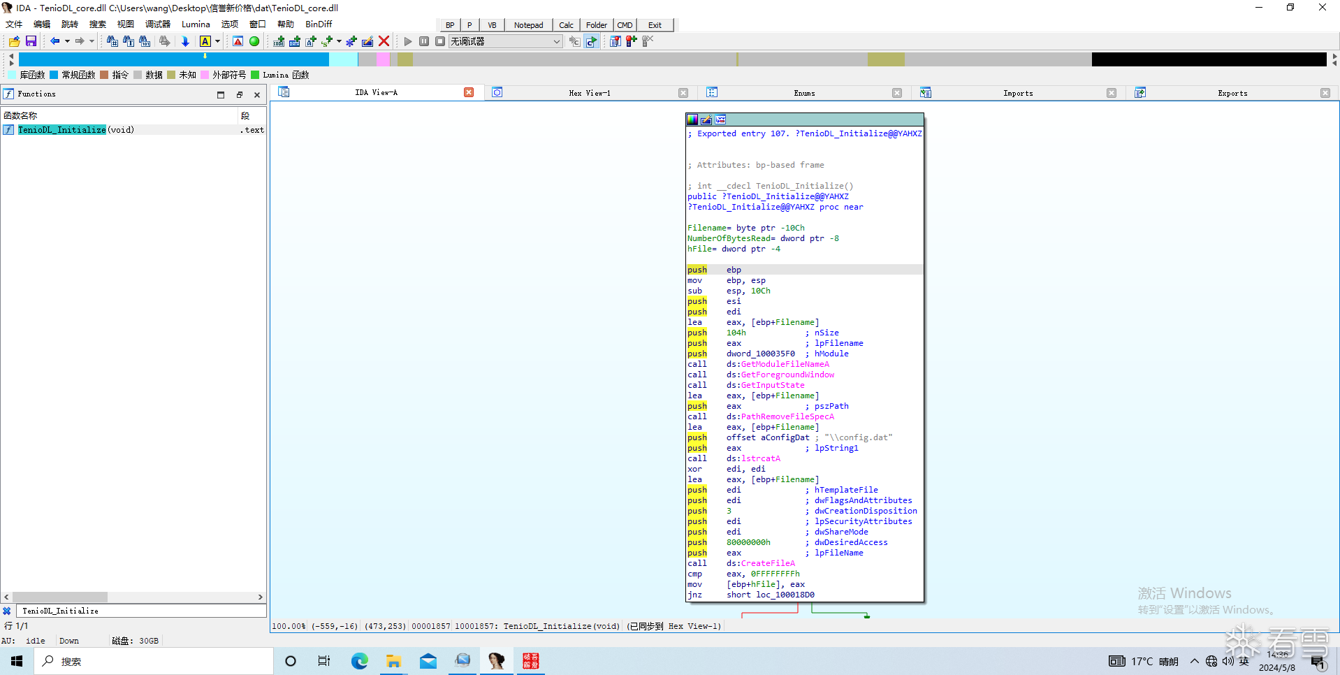Select TenioDL_Initialize in the Functions list
Image resolution: width=1340 pixels, height=675 pixels.
133,130
